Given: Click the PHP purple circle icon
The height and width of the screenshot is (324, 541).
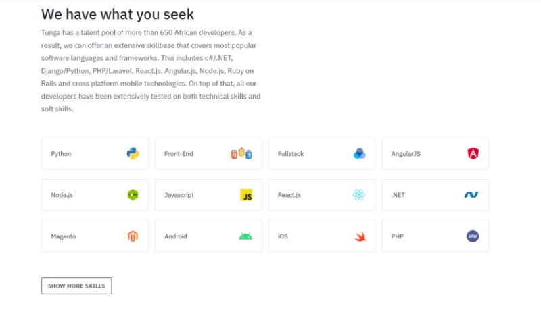Looking at the screenshot, I should point(473,236).
